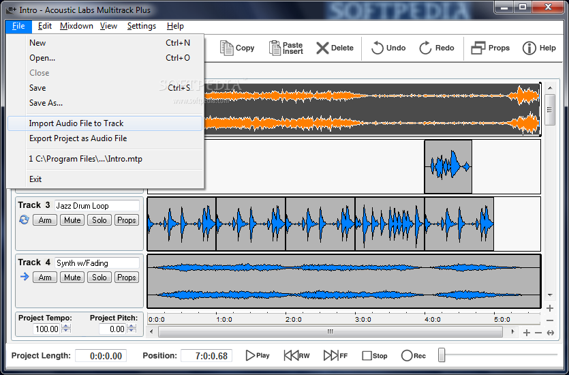Click the Copy toolbar button

point(237,48)
